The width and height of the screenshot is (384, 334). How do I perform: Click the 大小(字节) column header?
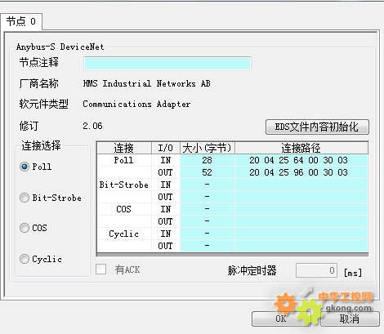pyautogui.click(x=208, y=148)
